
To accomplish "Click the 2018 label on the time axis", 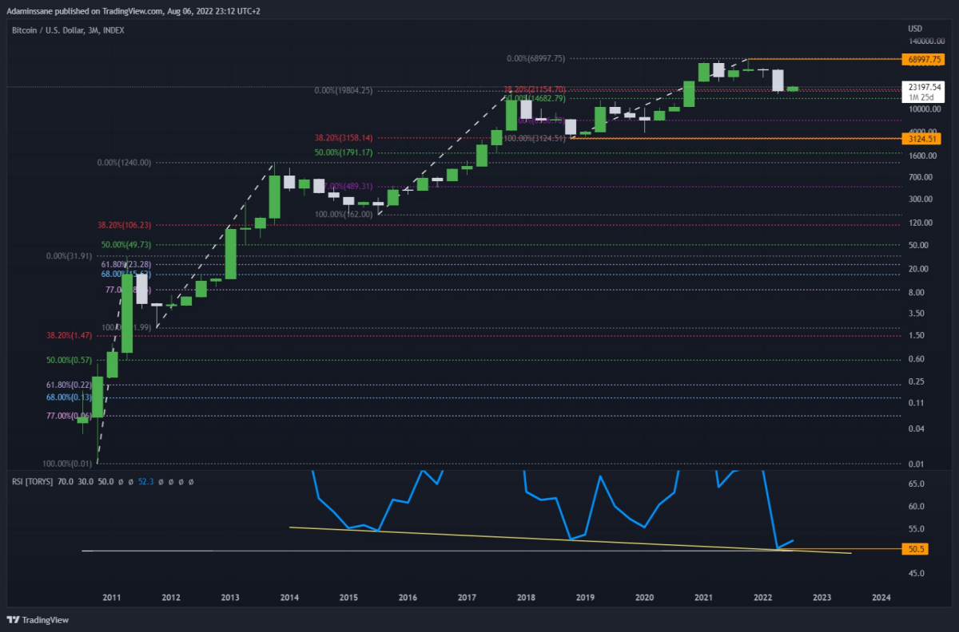I will click(x=526, y=597).
